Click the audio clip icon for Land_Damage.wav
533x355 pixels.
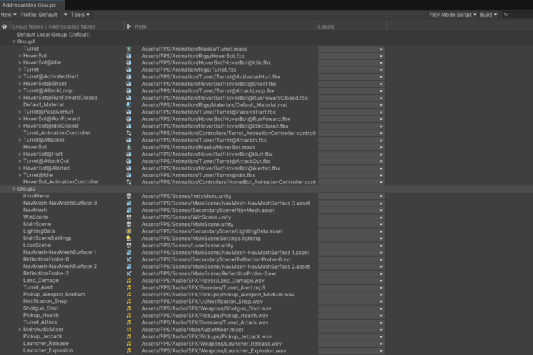pos(129,281)
